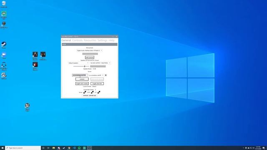
Task: Click the Server connection status icon
Action: [x=85, y=92]
